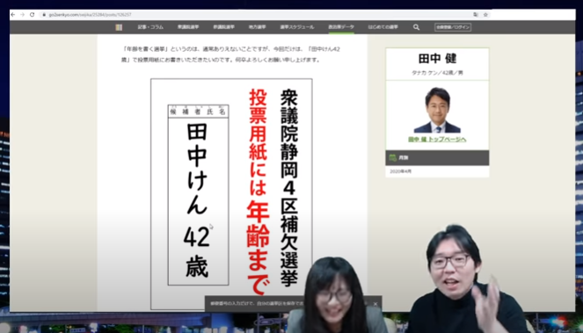Image resolution: width=583 pixels, height=333 pixels.
Task: Click the translate icon in address bar
Action: coord(476,14)
